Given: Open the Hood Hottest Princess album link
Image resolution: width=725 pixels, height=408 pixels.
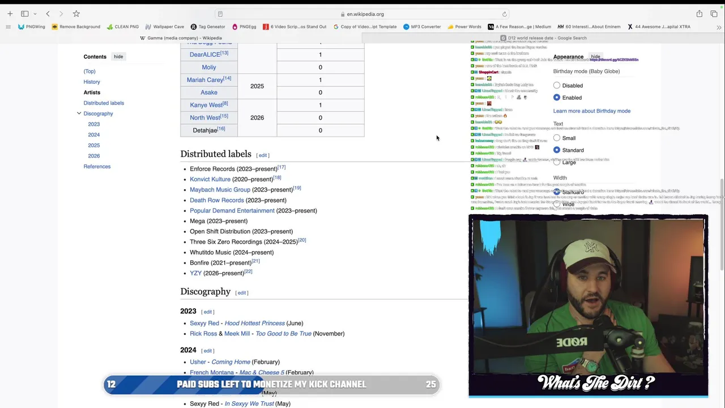Looking at the screenshot, I should tap(255, 323).
